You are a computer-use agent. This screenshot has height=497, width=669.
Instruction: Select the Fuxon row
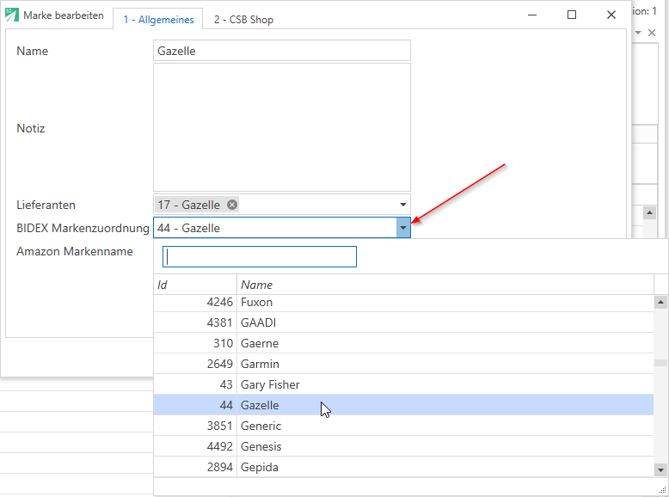(x=403, y=302)
